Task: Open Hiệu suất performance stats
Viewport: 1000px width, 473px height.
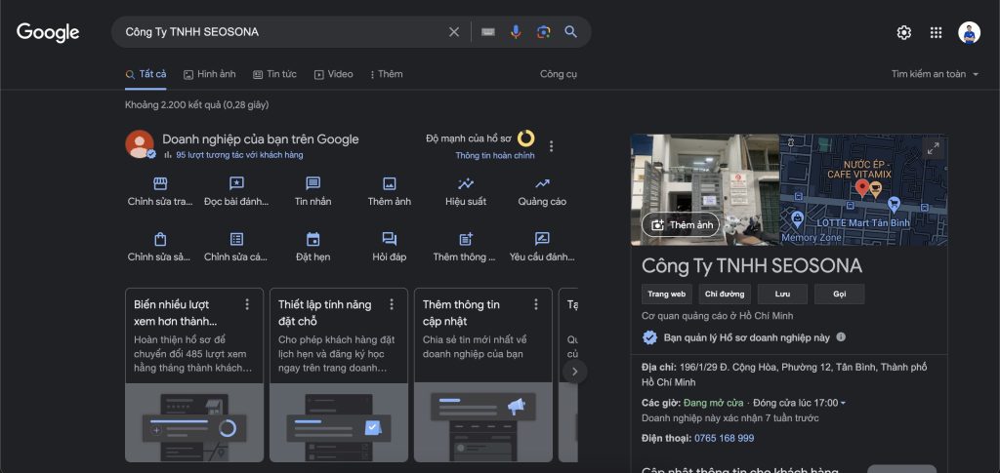Action: 466,191
